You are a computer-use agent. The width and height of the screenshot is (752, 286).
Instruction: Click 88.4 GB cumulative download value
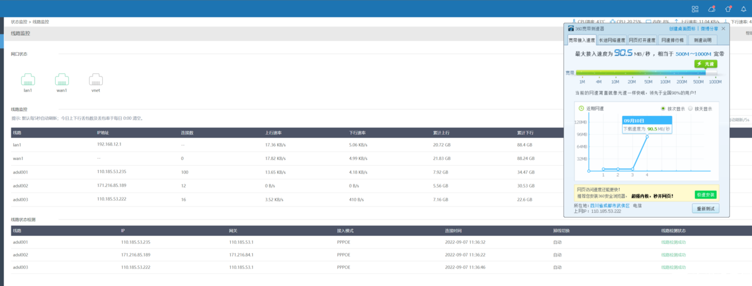pyautogui.click(x=525, y=144)
